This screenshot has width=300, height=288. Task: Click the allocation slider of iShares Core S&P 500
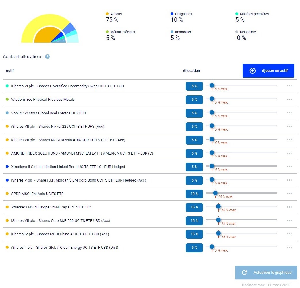point(241,220)
